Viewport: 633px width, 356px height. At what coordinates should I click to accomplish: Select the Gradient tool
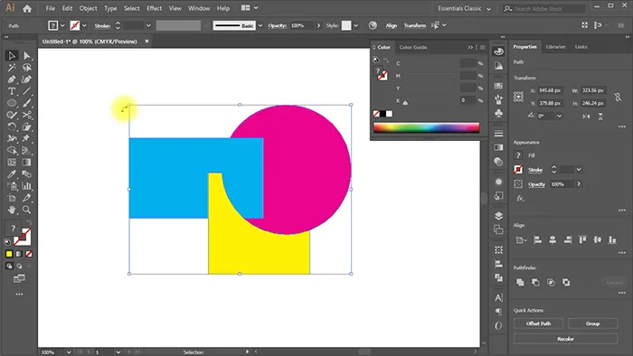(26, 163)
